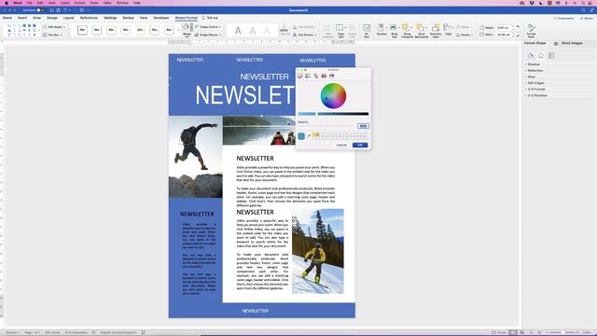
Task: Click the Opacity percentage field
Action: coord(363,126)
